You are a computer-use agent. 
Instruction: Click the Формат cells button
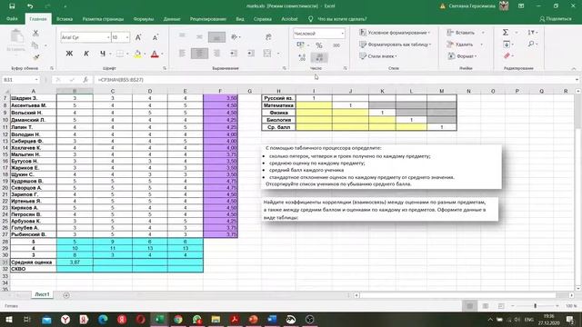[x=462, y=56]
